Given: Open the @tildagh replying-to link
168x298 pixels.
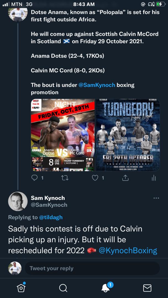Looking at the screenshot, I should click(x=51, y=217).
